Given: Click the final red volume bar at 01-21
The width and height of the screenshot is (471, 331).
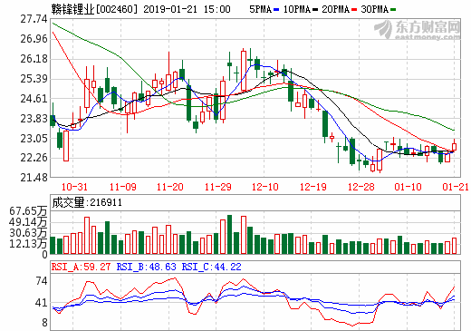Looking at the screenshot, I should [454, 246].
